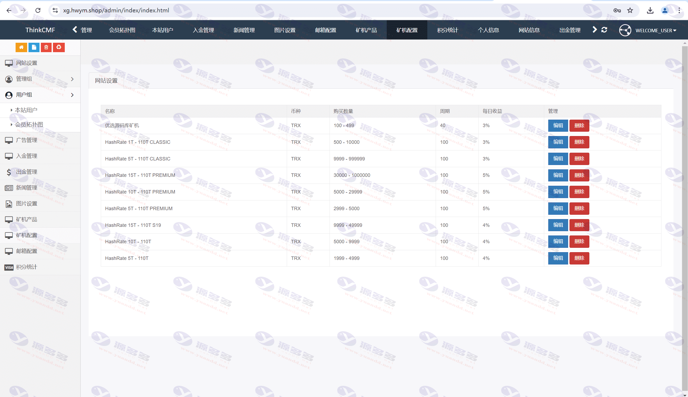Go back with the browser back arrow
This screenshot has width=688, height=397.
(x=9, y=10)
